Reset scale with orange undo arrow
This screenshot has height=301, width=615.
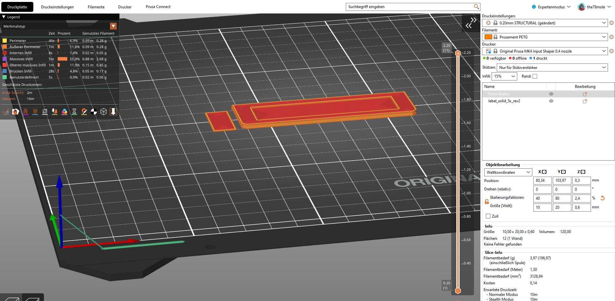tap(603, 198)
